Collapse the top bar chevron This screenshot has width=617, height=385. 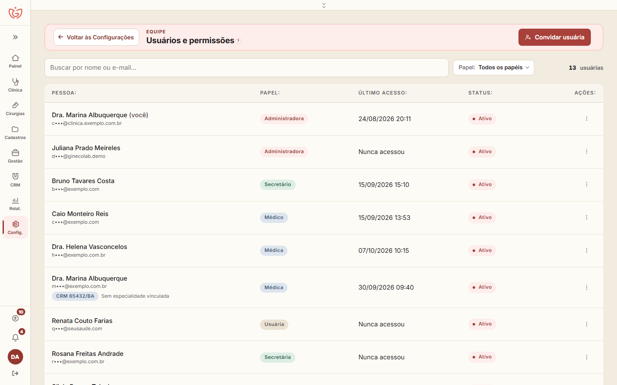pyautogui.click(x=324, y=5)
